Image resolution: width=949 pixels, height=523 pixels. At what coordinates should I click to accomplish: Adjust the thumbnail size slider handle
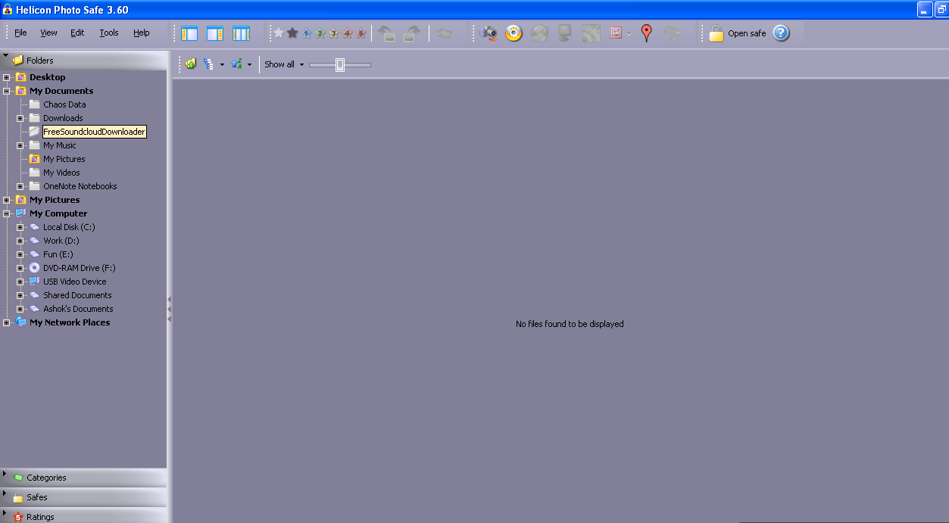[x=340, y=65]
